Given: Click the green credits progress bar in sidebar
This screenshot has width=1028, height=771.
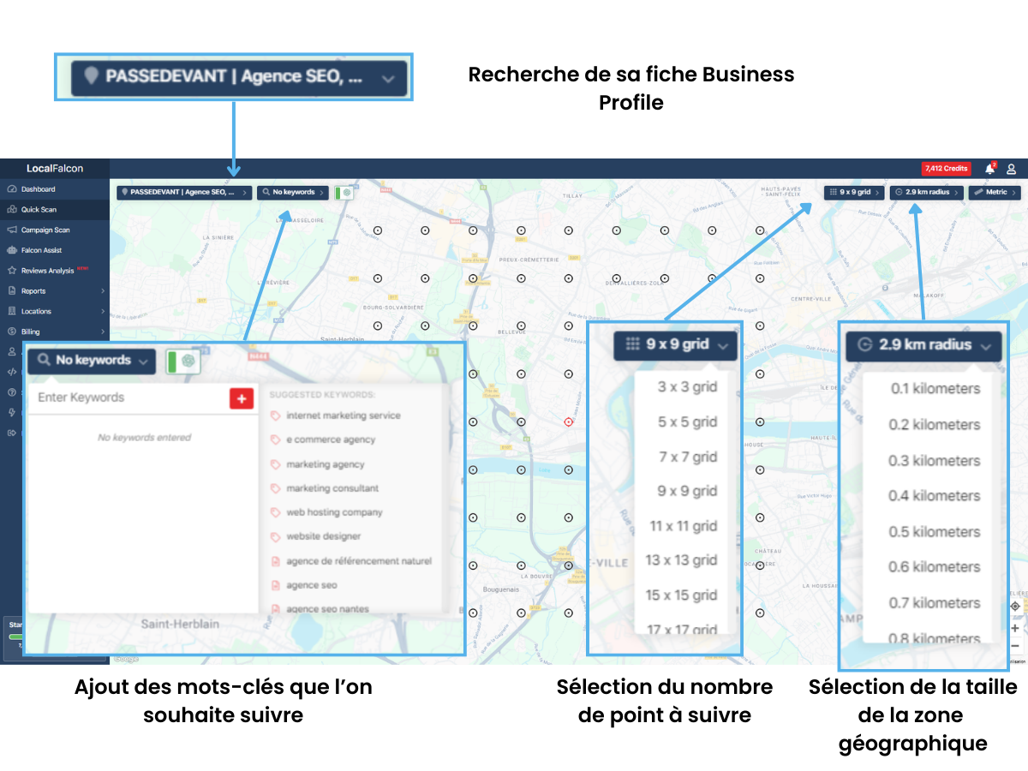Looking at the screenshot, I should (15, 637).
